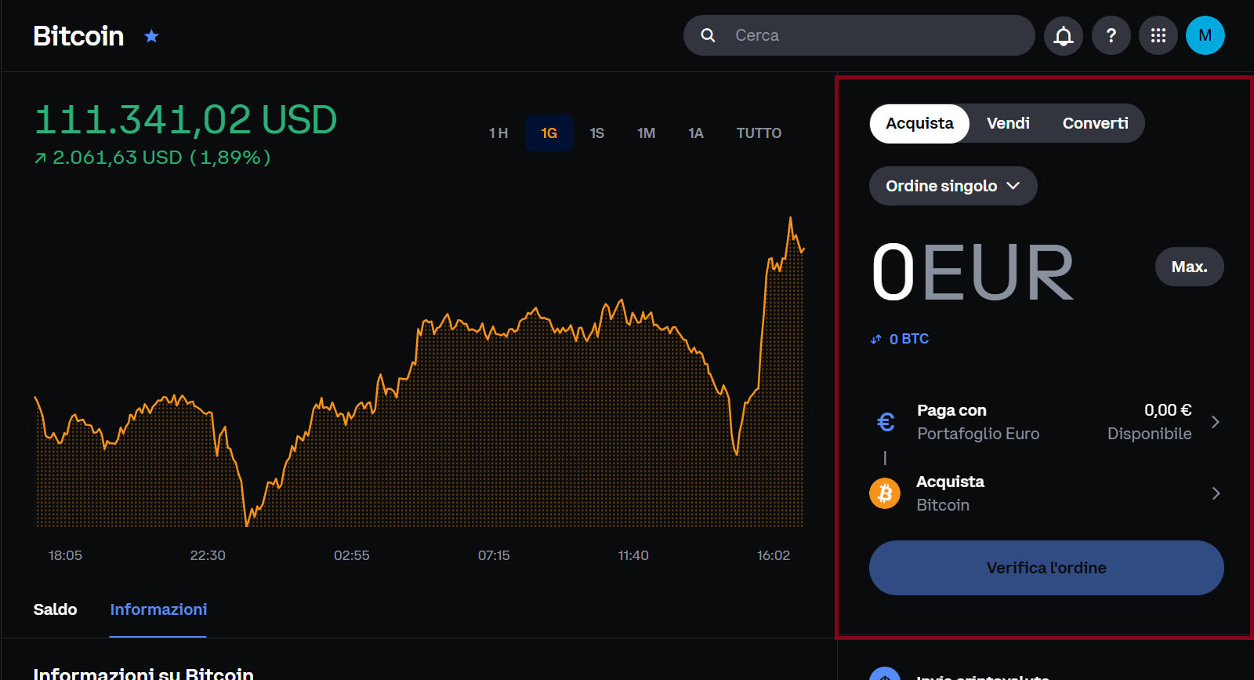Focus the Cerca search field
Viewport: 1254px width, 680px height.
tap(859, 35)
